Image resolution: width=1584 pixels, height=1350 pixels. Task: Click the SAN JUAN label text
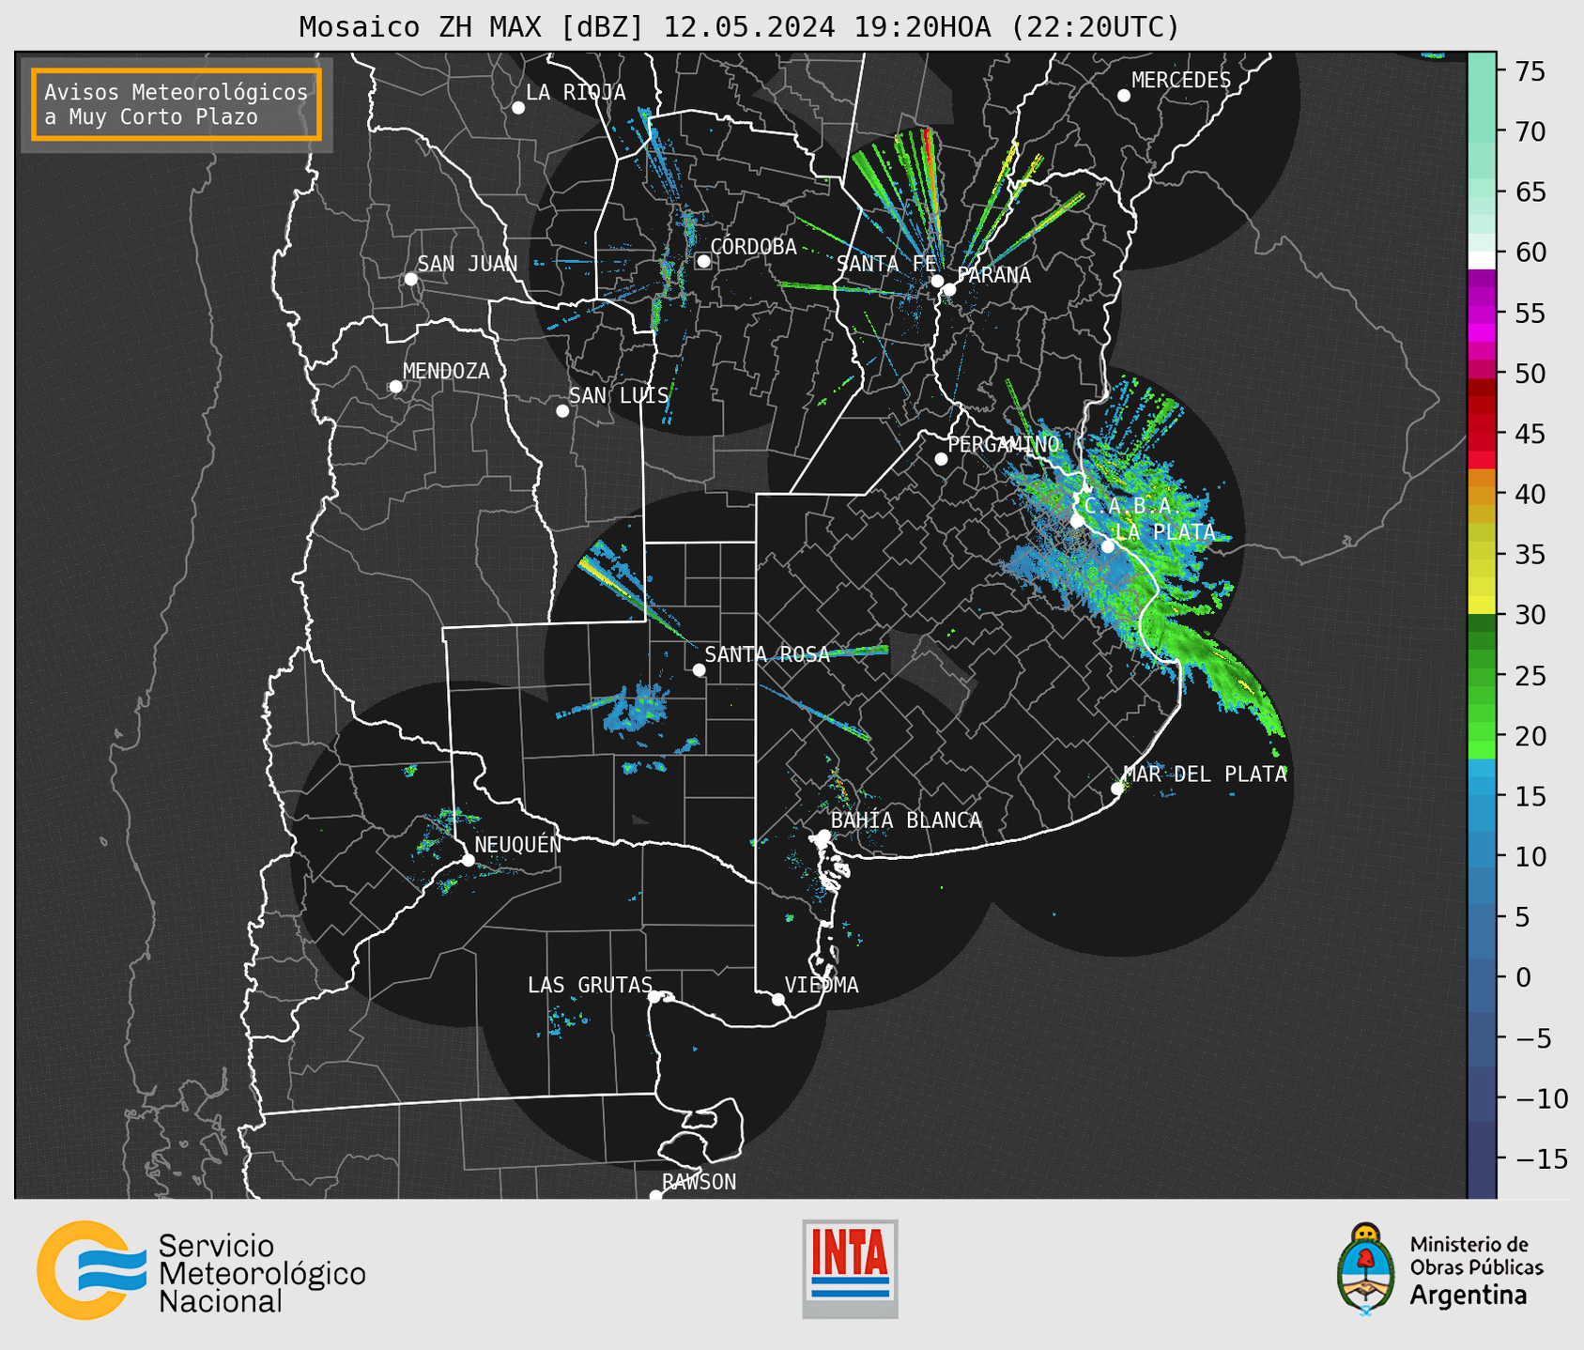coord(468,264)
